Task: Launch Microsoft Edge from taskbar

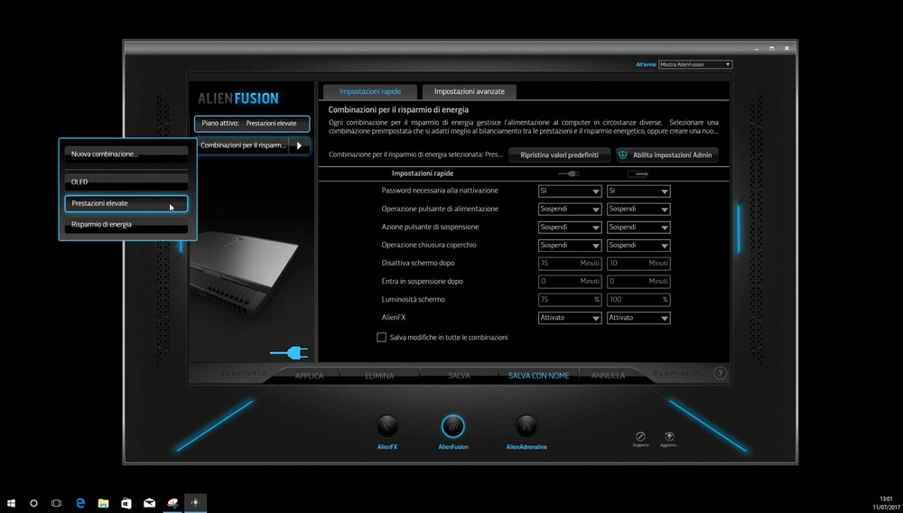Action: coord(80,503)
